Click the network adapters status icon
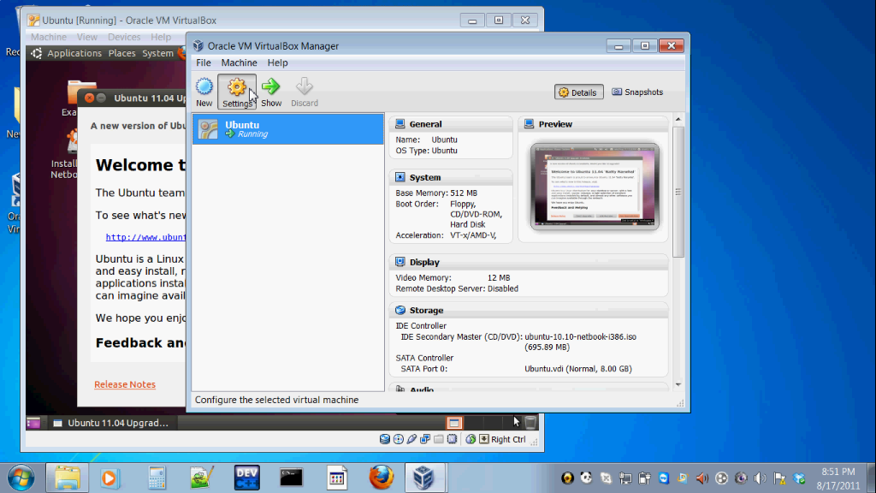This screenshot has height=493, width=876. (425, 439)
